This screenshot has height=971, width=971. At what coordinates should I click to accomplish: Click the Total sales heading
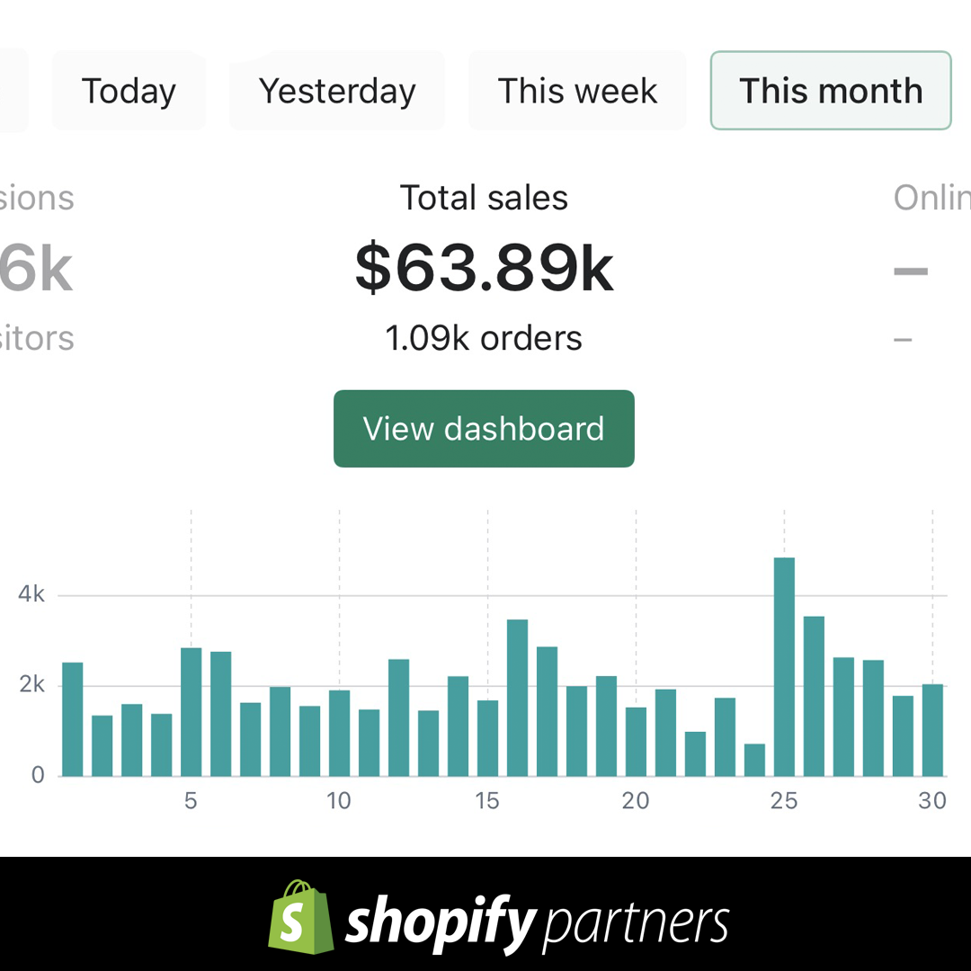click(484, 198)
